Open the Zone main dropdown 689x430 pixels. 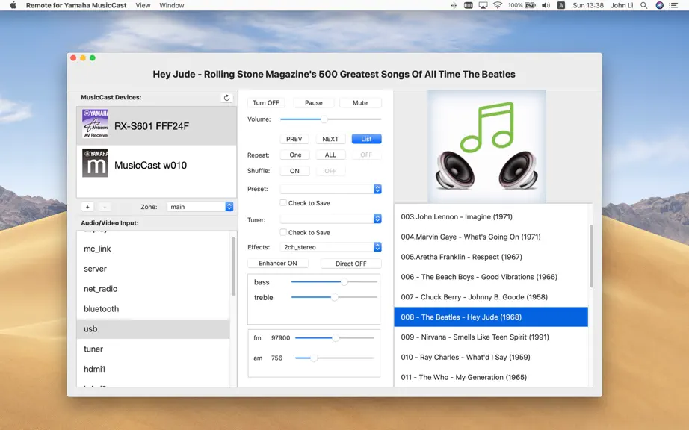(x=200, y=207)
